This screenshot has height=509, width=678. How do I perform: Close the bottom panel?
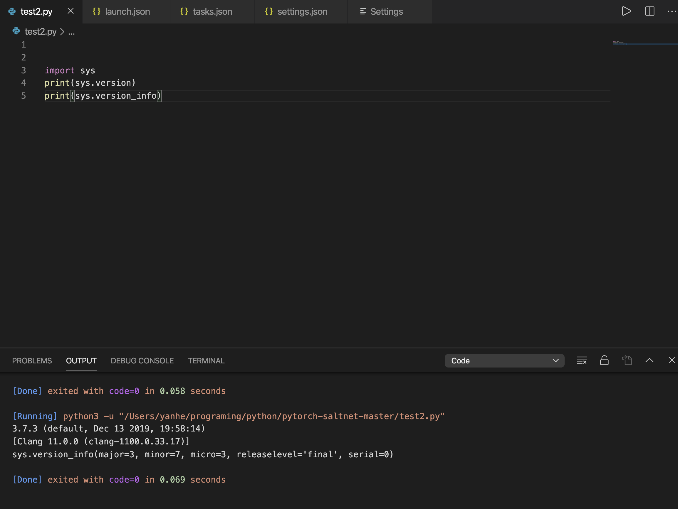672,360
